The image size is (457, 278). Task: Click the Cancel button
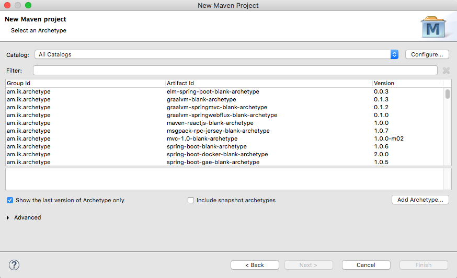click(366, 265)
